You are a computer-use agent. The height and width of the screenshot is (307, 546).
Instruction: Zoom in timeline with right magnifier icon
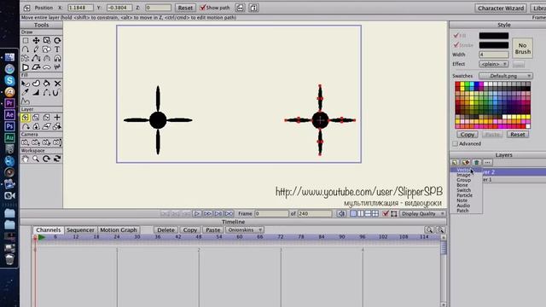pos(440,229)
